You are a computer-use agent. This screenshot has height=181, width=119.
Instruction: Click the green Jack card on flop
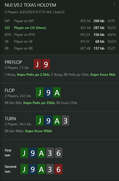coord(40,92)
